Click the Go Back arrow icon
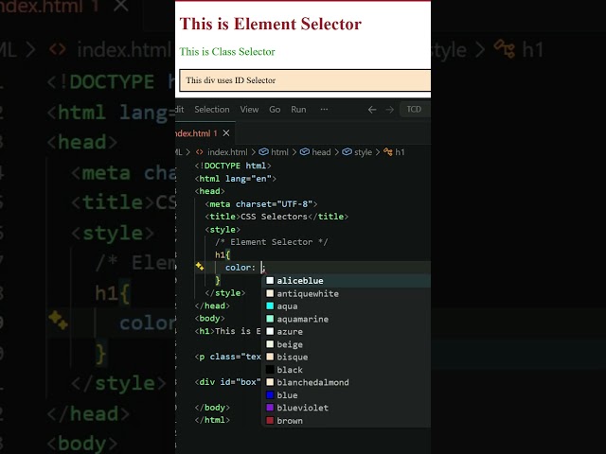The height and width of the screenshot is (454, 606). tap(372, 110)
